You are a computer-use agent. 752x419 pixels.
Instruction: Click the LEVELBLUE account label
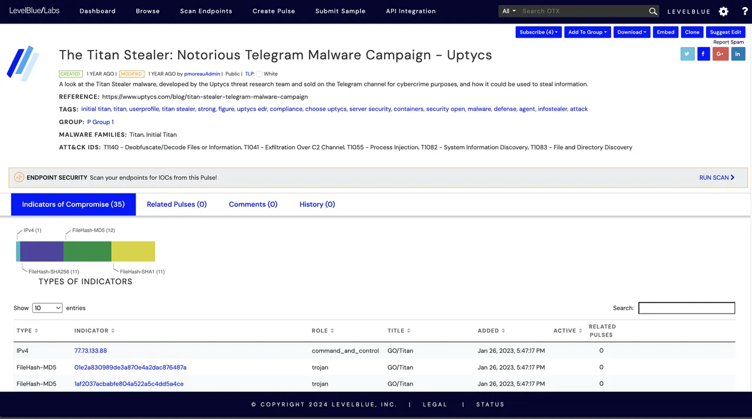pyautogui.click(x=689, y=11)
